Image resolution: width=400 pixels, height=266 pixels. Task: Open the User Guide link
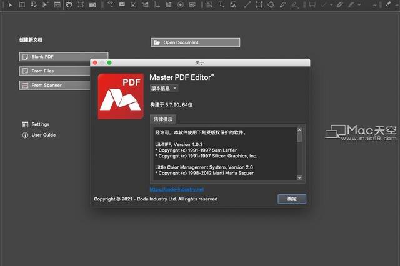(39, 135)
